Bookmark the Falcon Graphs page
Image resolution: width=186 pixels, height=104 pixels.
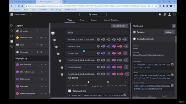tap(31, 14)
